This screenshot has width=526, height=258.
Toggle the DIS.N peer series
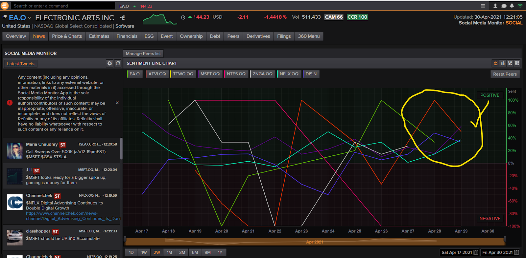click(311, 74)
